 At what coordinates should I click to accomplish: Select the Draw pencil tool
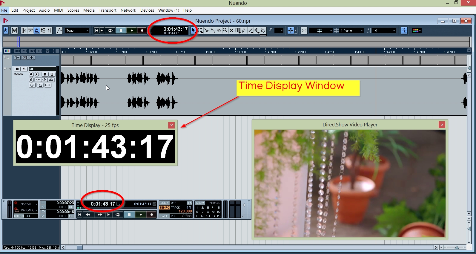click(x=244, y=30)
